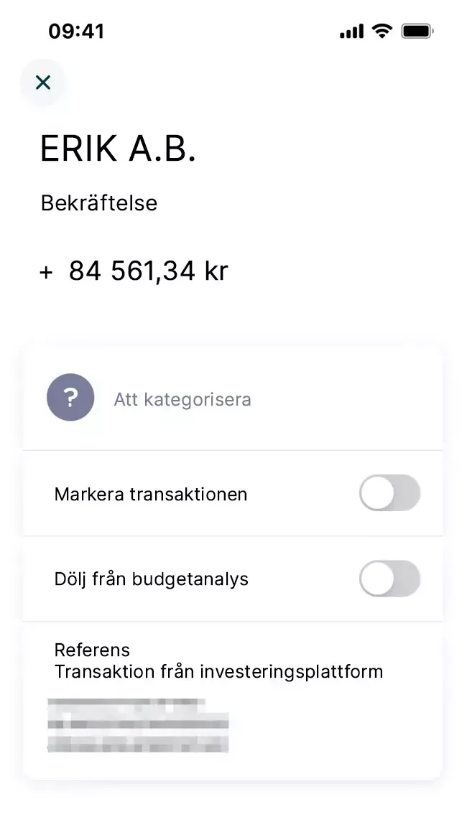
Task: Tap the plus sign before the amount
Action: 47,273
